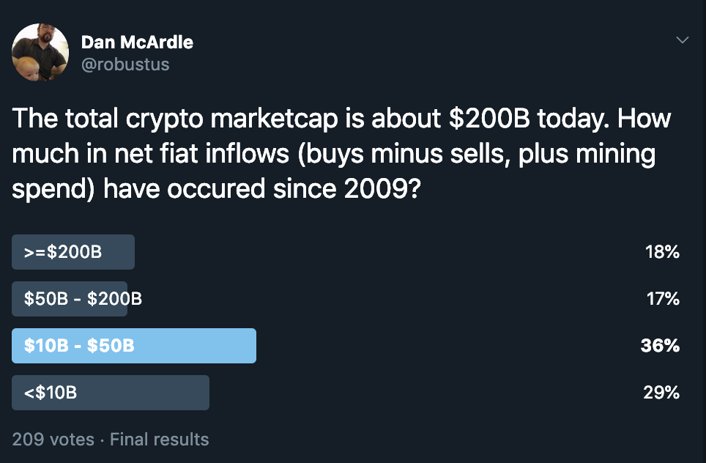Click the 17% result figure
This screenshot has height=463, width=706.
point(663,299)
